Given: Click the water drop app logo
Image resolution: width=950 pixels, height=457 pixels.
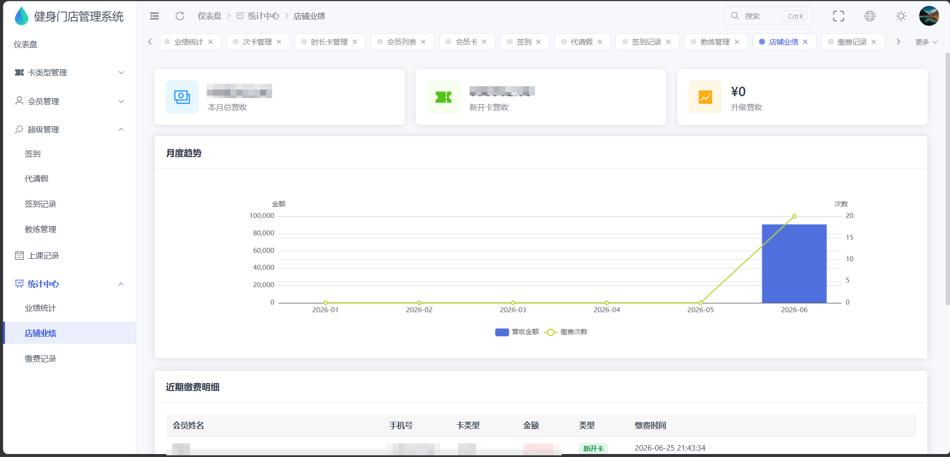Looking at the screenshot, I should (21, 16).
